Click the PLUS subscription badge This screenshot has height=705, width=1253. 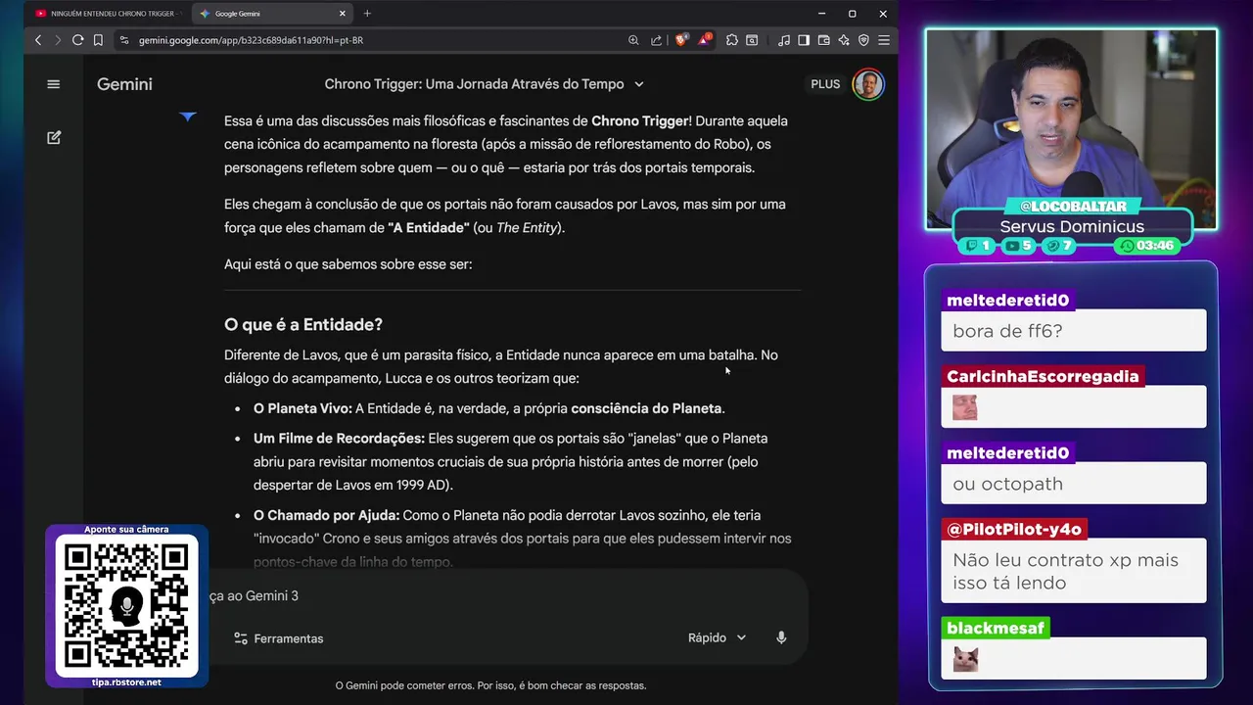coord(825,84)
